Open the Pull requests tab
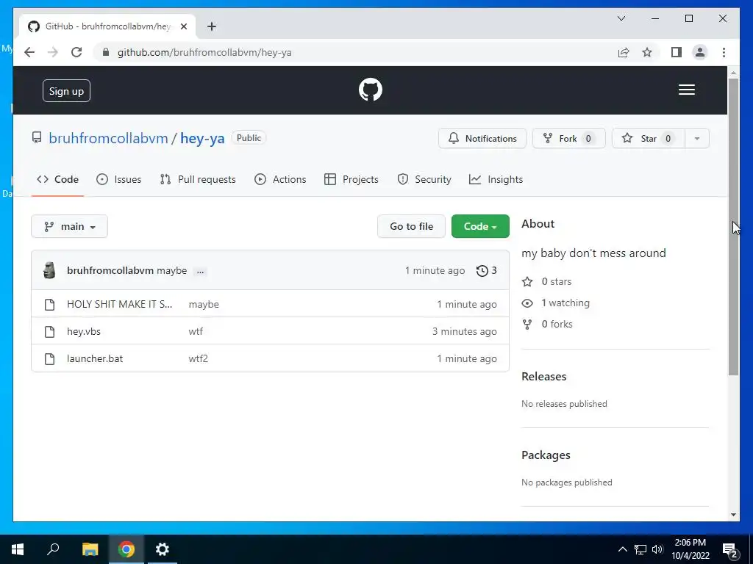The width and height of the screenshot is (753, 564). tap(198, 179)
